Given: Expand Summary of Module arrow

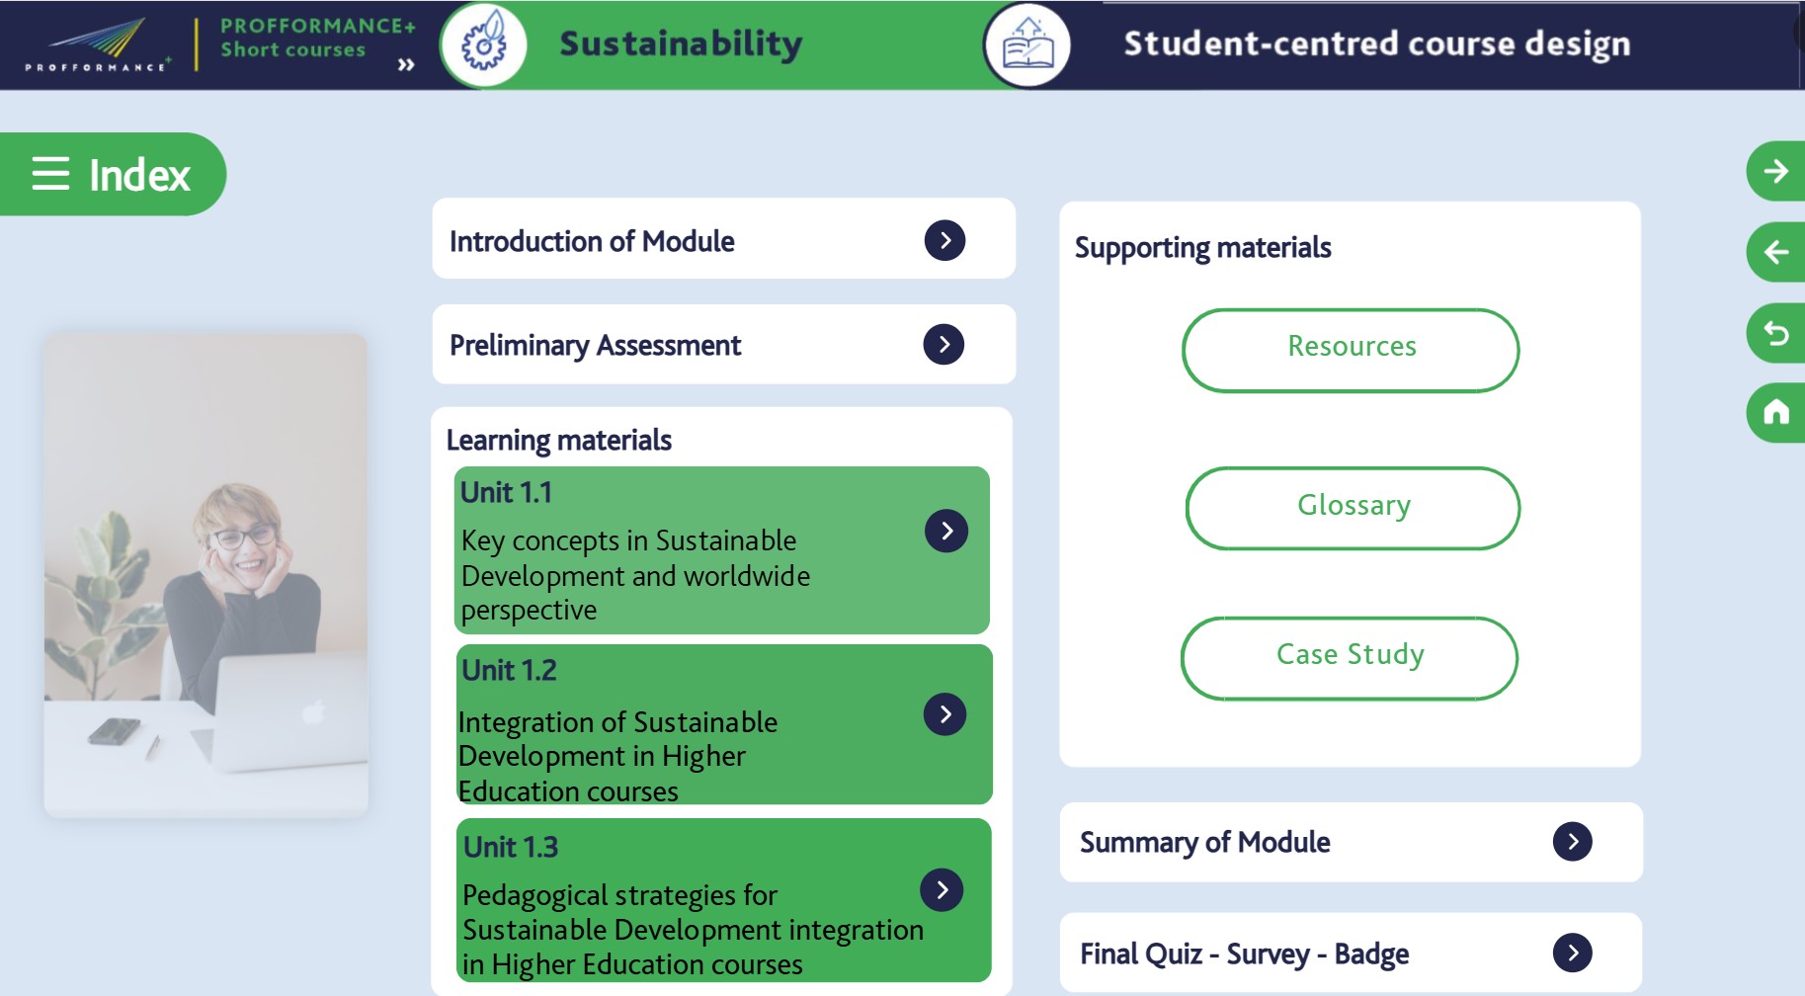Looking at the screenshot, I should (x=1572, y=842).
